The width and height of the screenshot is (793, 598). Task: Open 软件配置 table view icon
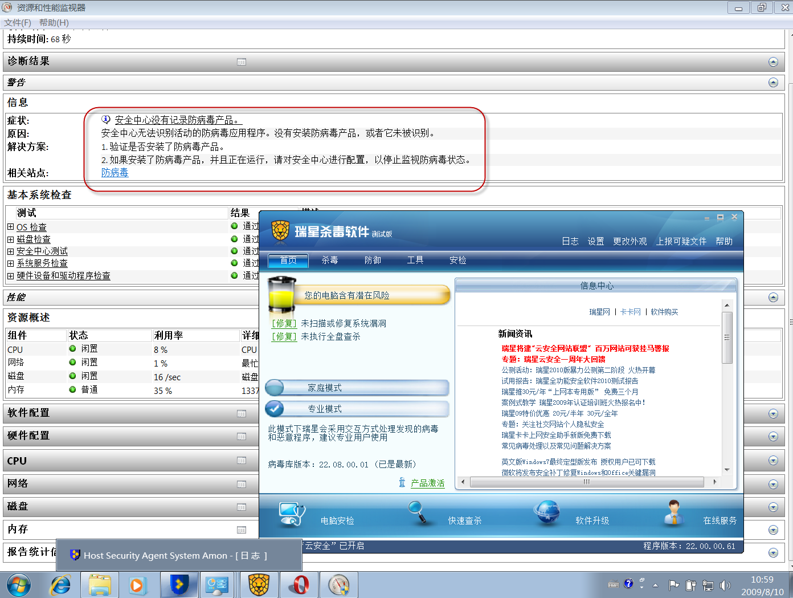(x=242, y=413)
